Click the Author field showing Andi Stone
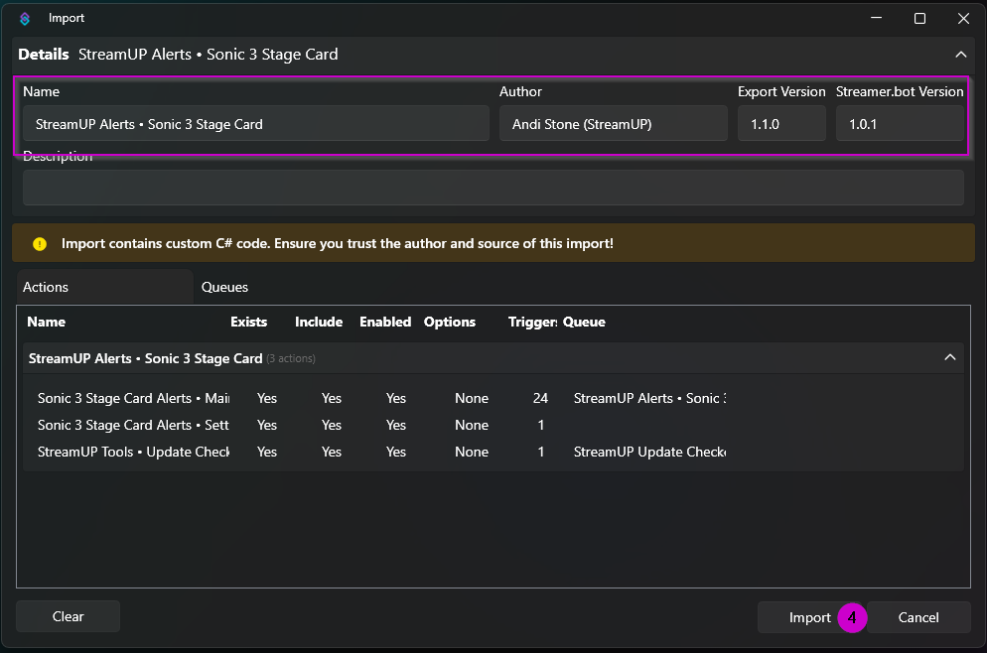 613,124
